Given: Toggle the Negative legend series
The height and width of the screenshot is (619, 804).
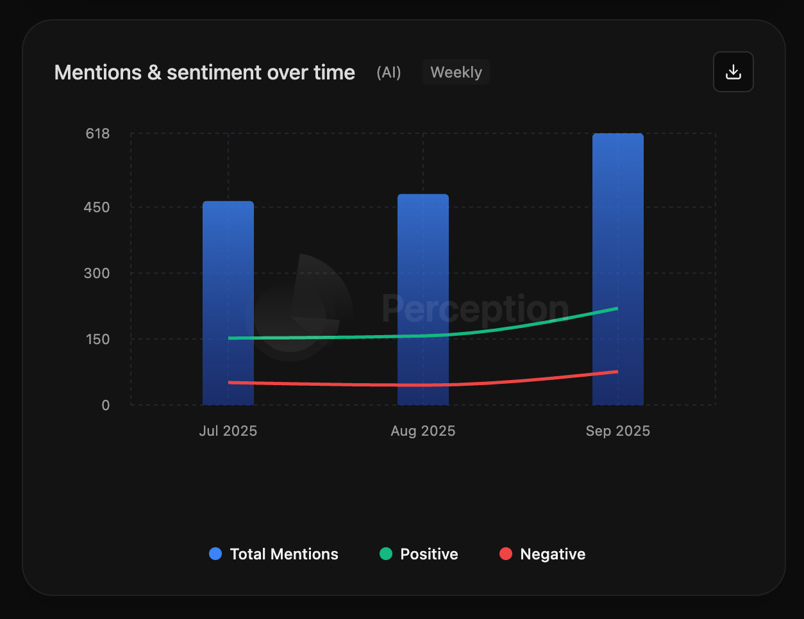Looking at the screenshot, I should pyautogui.click(x=553, y=554).
